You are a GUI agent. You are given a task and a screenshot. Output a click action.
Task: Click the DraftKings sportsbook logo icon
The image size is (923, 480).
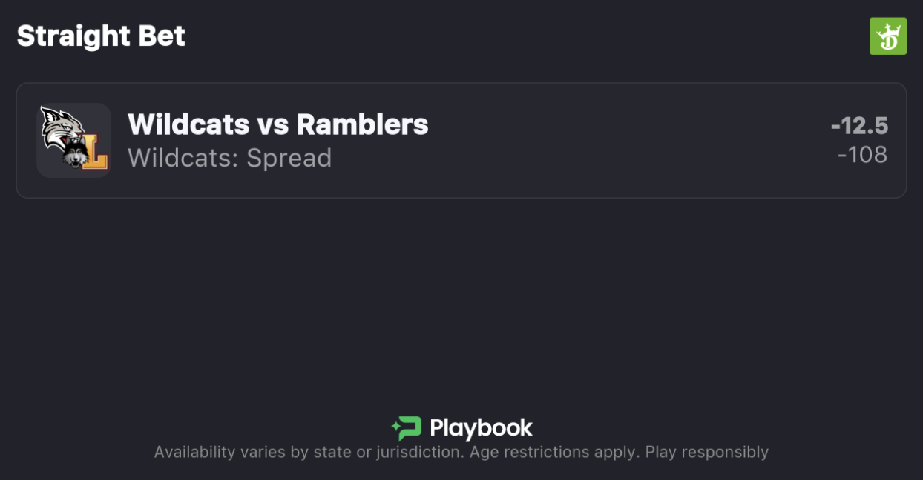888,36
